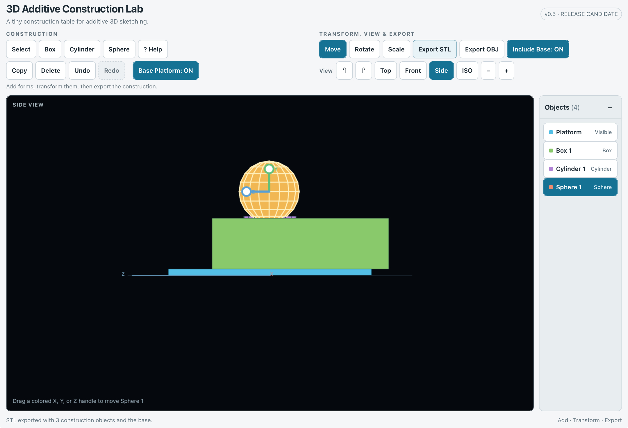Export the construction as STL

point(435,49)
